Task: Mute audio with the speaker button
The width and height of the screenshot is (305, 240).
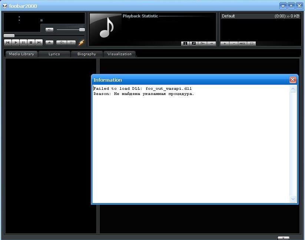Action: pos(49,30)
